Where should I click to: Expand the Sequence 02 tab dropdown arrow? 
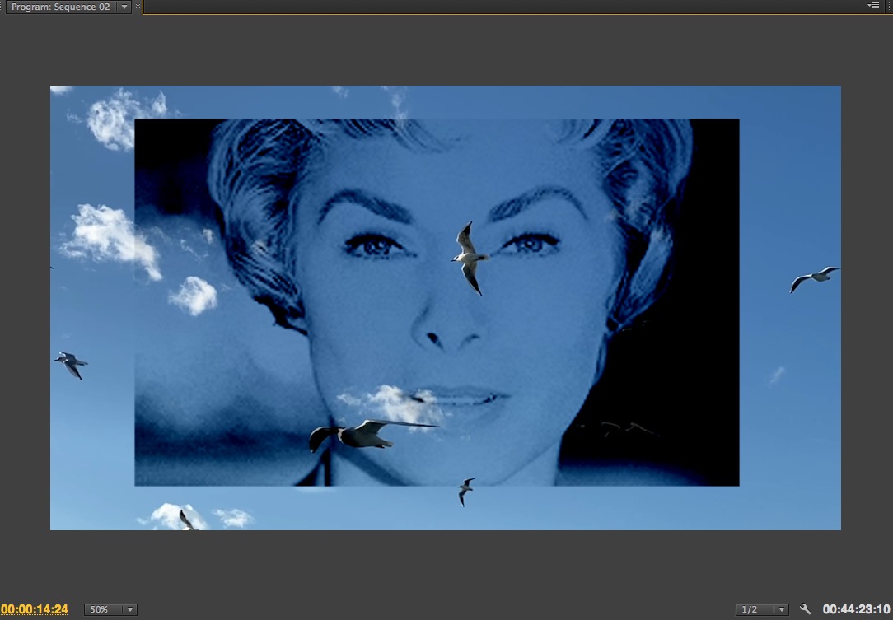[x=124, y=7]
